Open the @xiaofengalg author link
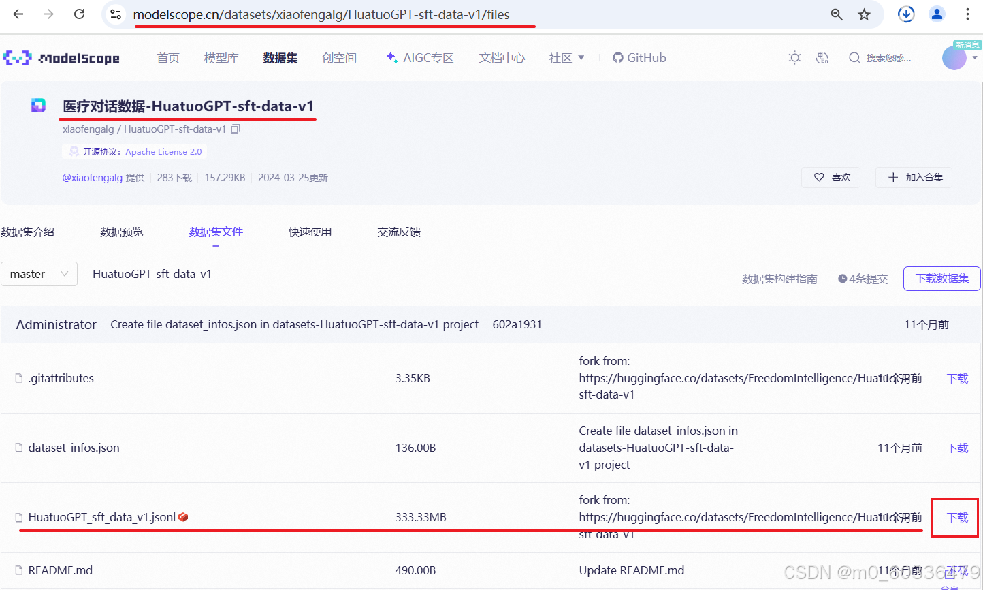The width and height of the screenshot is (983, 590). pos(93,178)
